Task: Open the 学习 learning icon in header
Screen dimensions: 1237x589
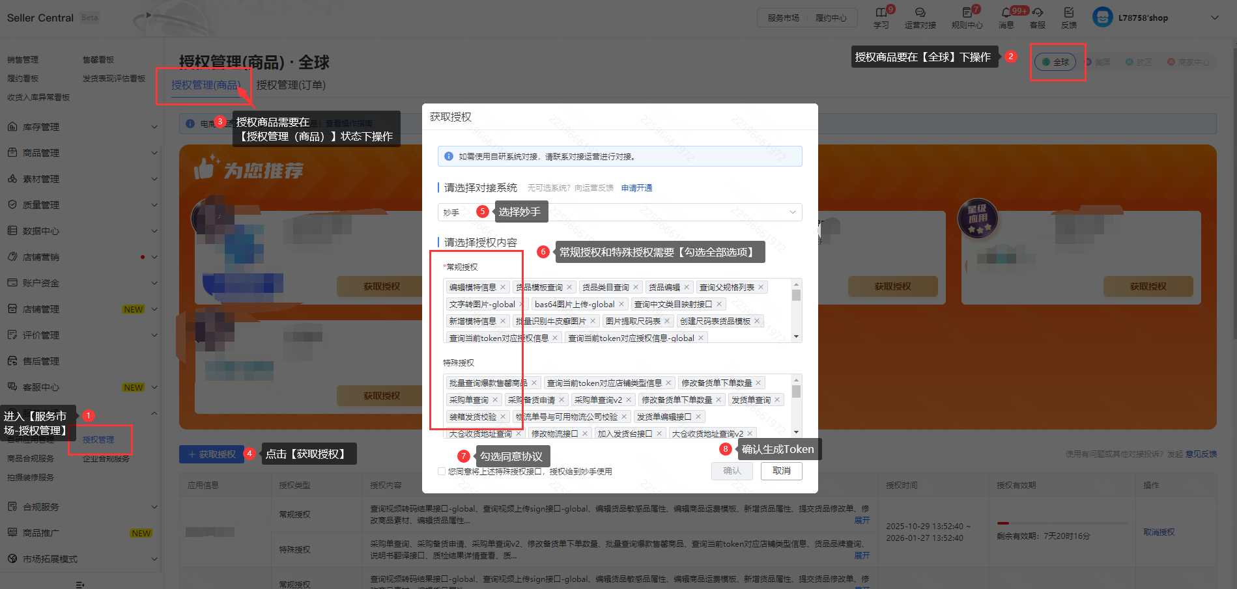Action: pyautogui.click(x=881, y=12)
